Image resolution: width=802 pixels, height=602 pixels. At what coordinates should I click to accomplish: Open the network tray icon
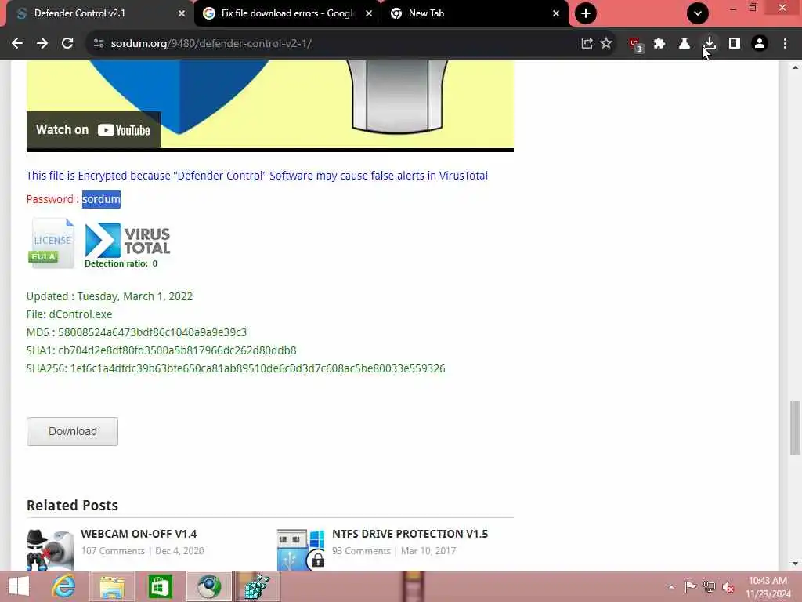[x=709, y=587]
